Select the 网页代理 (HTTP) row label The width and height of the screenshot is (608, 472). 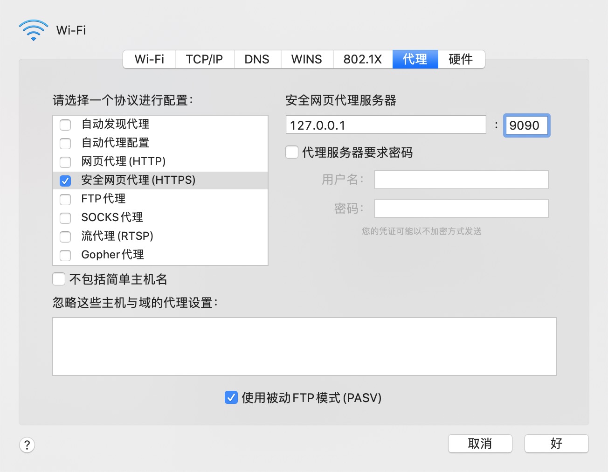tap(124, 161)
